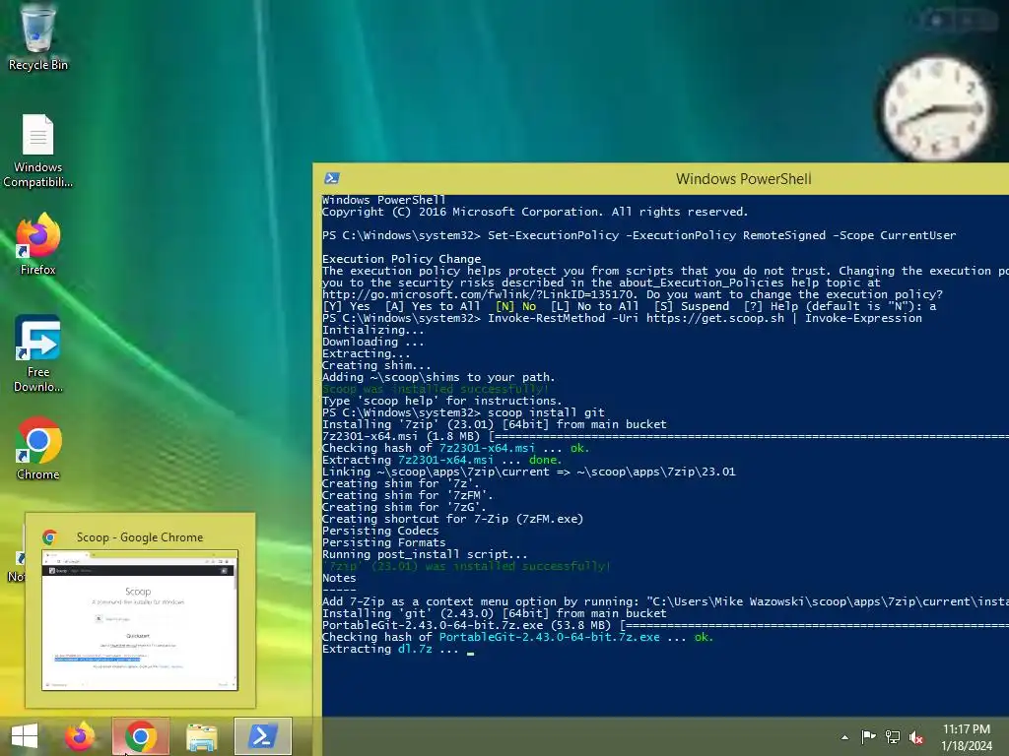
Task: Click the 'Adding ~\scoop\shims to your path.' line
Action: pyautogui.click(x=438, y=377)
